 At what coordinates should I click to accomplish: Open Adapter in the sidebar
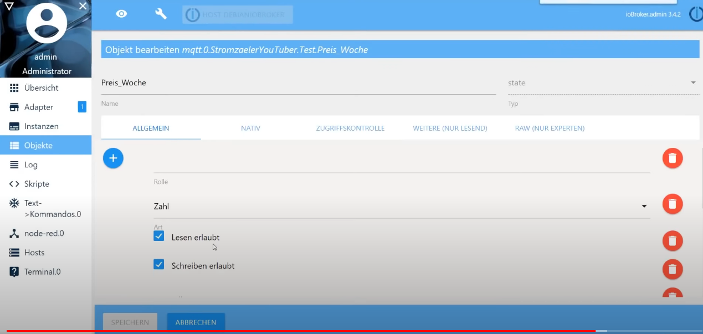[x=45, y=107]
